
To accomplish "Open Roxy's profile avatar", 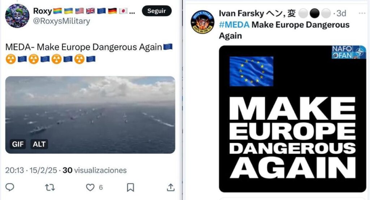I will pyautogui.click(x=17, y=16).
